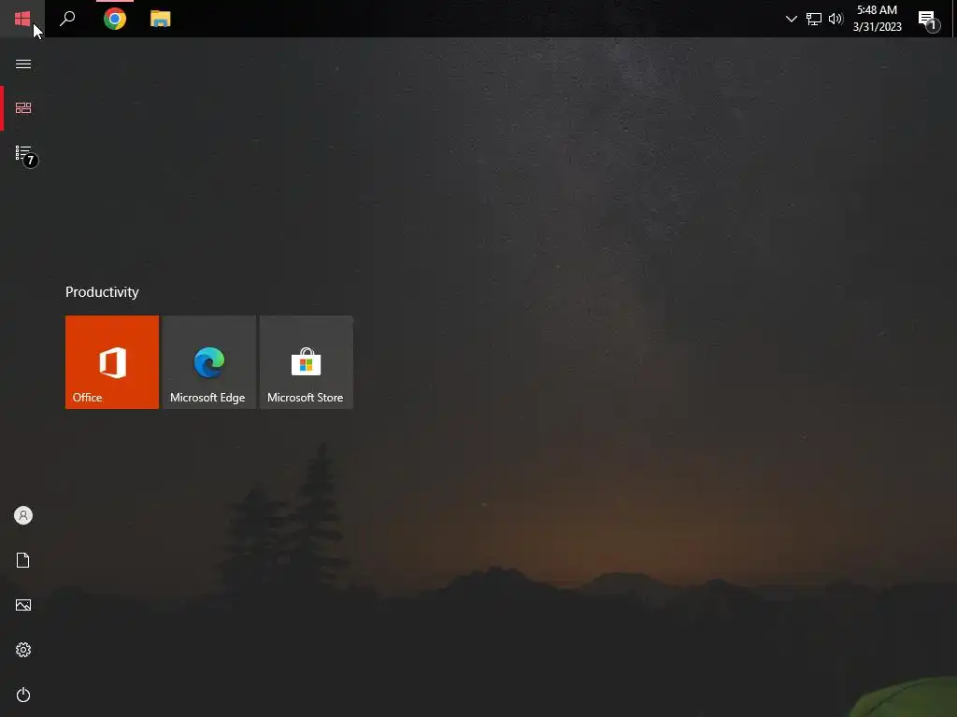Open the Action Center notifications icon
This screenshot has width=957, height=717.
pyautogui.click(x=928, y=21)
